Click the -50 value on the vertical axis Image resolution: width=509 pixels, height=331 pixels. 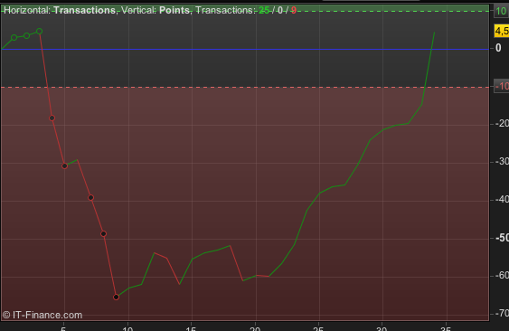tap(502, 238)
